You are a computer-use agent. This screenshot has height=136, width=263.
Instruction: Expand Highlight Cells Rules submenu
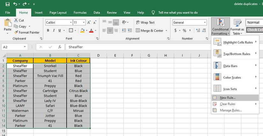tap(235, 42)
